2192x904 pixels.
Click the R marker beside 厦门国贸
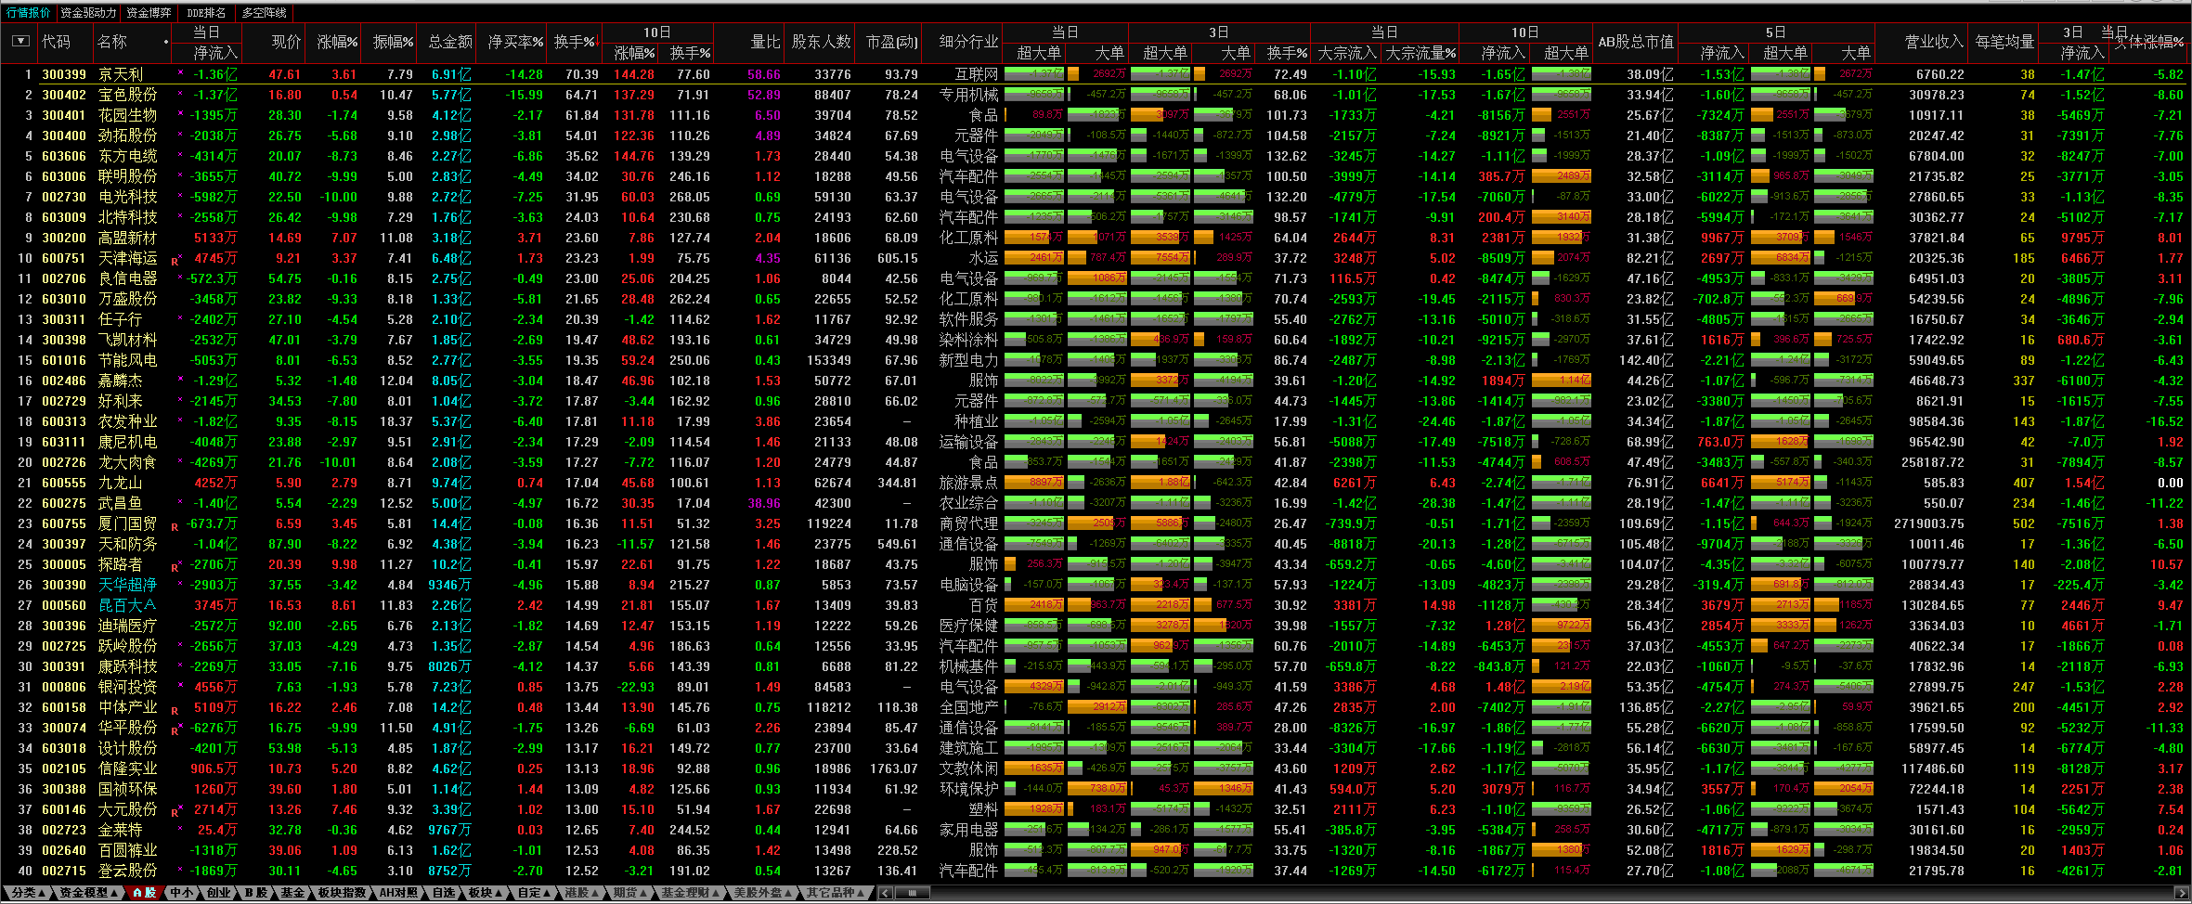175,525
